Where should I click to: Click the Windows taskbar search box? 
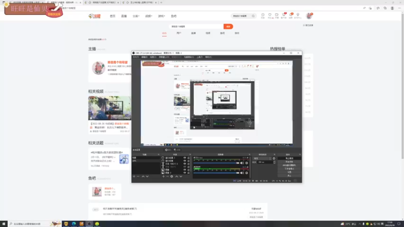[35, 224]
